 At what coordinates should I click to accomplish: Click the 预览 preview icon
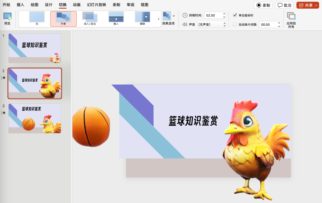coord(7,16)
